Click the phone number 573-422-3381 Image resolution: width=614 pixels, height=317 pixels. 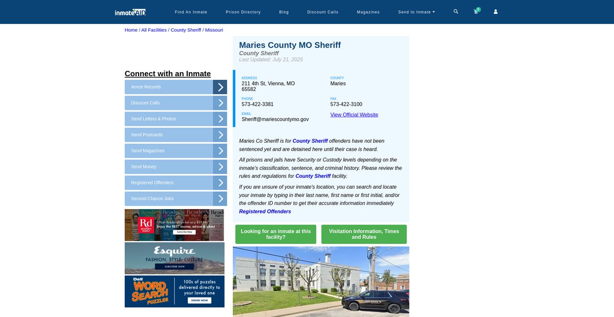257,104
